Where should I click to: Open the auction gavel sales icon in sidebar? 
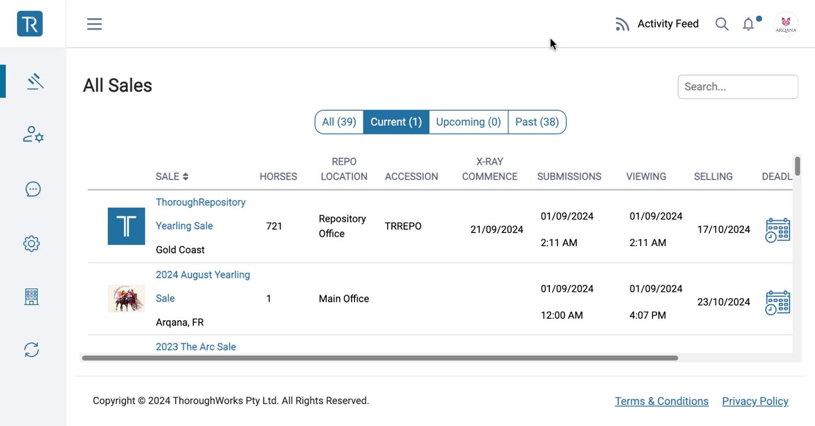click(x=35, y=81)
